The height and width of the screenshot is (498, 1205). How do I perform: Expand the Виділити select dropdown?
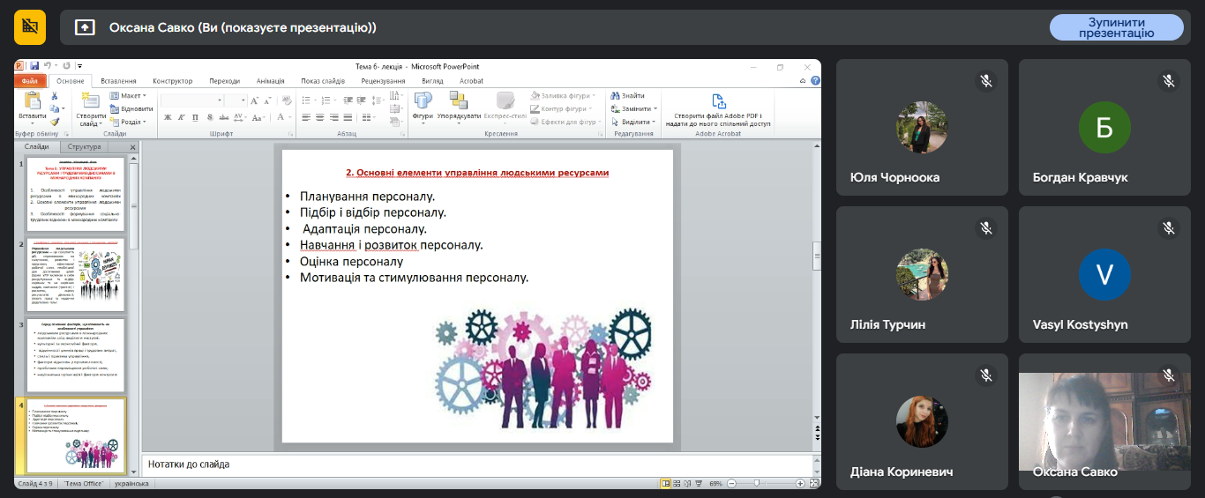coord(639,122)
